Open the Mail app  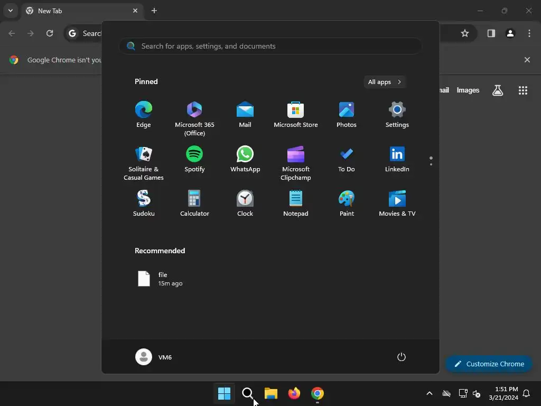click(x=245, y=115)
